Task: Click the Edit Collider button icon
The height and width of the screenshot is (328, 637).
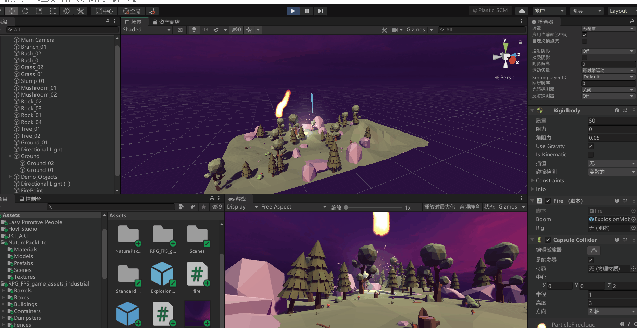Action: click(594, 250)
